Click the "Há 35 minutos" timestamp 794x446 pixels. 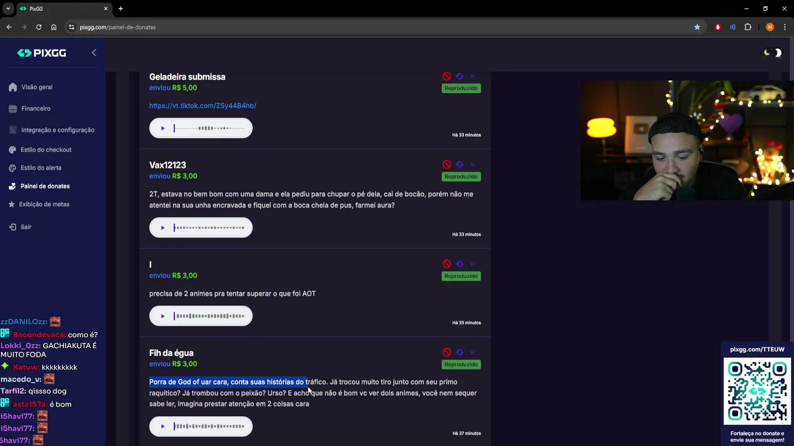pos(466,323)
